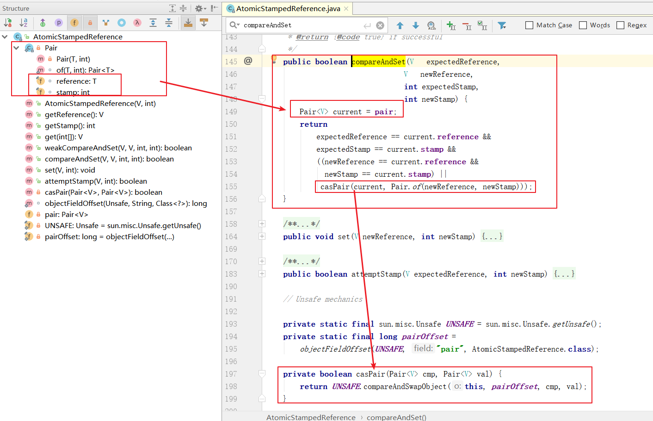The height and width of the screenshot is (421, 653).
Task: Toggle Group Methods by Defining Type icon
Action: pos(106,22)
